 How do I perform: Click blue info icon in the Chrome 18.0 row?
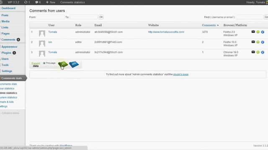tap(263, 52)
